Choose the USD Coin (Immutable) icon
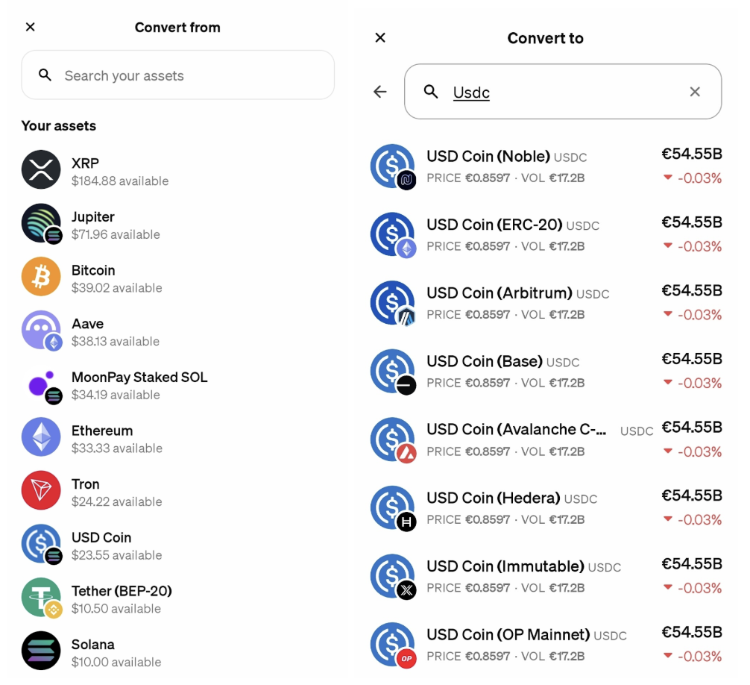This screenshot has height=685, width=750. pyautogui.click(x=393, y=577)
